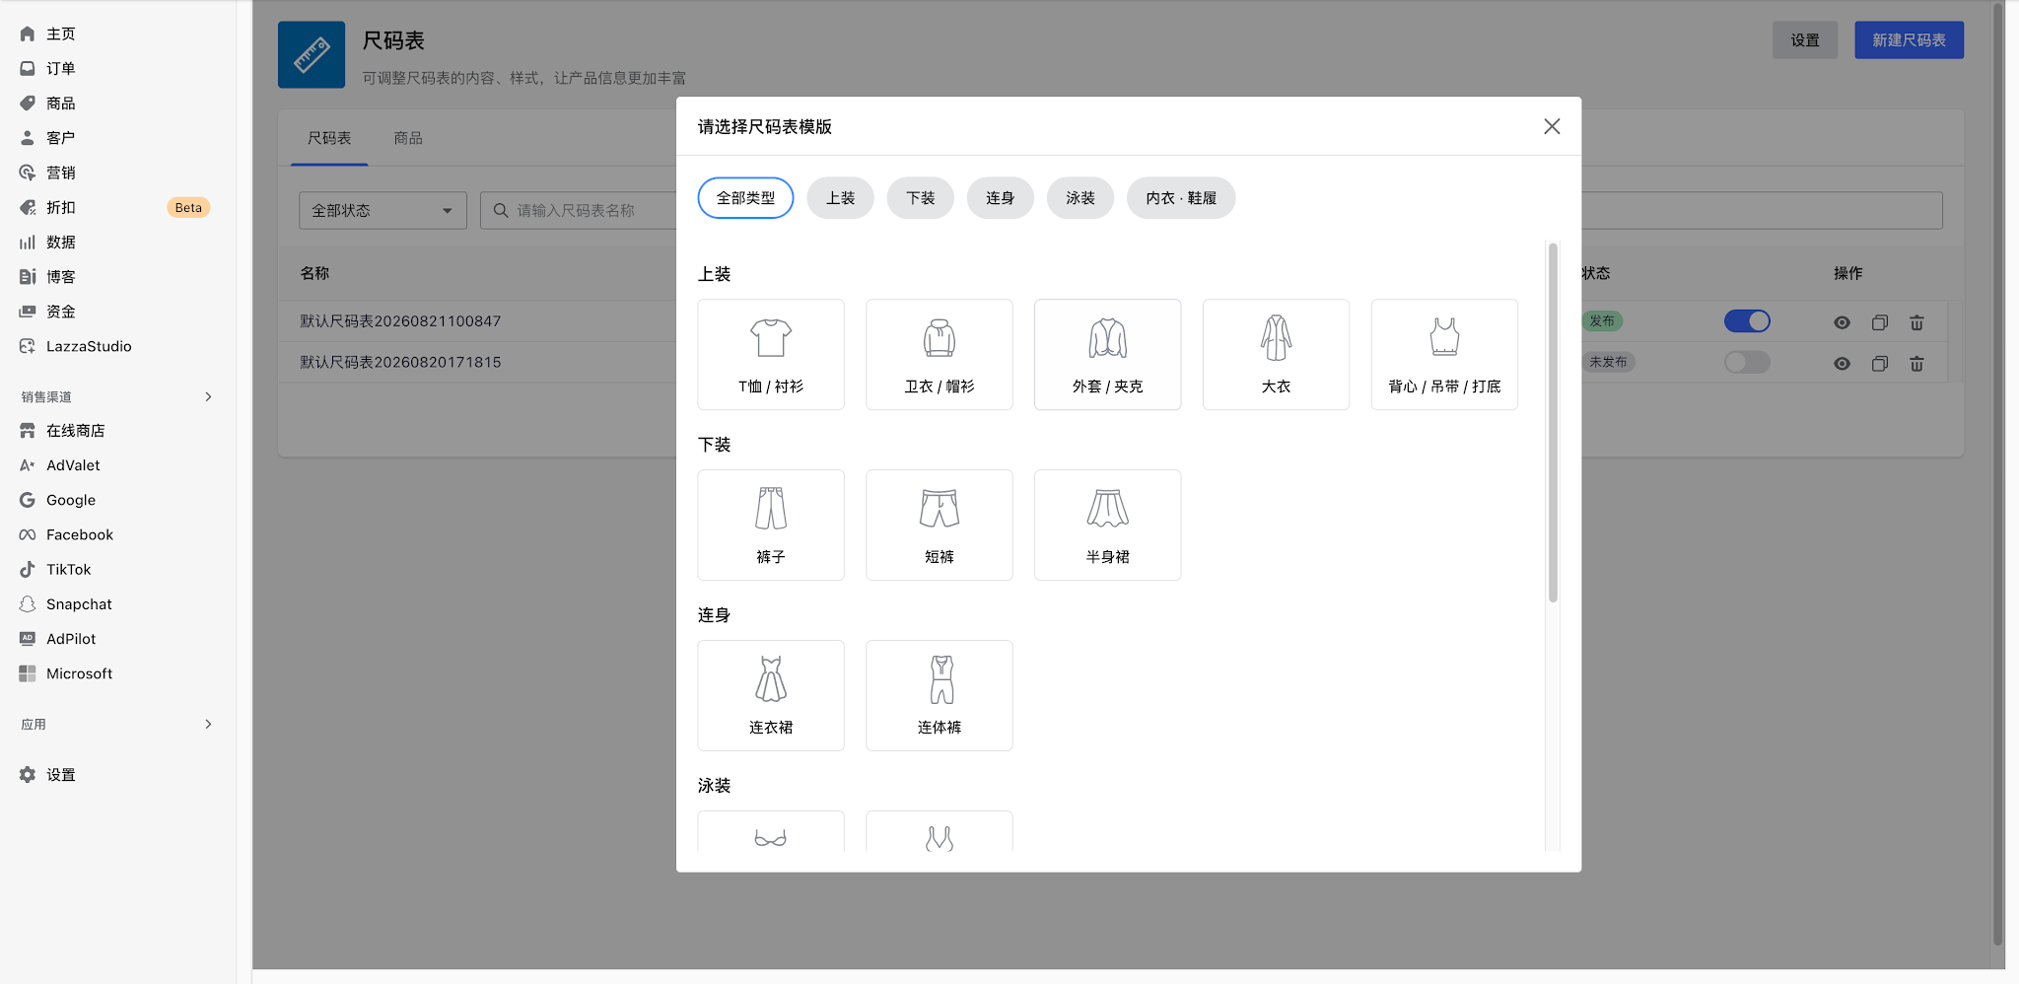This screenshot has width=2019, height=984.
Task: Filter templates by 连身
Action: tap(1001, 198)
